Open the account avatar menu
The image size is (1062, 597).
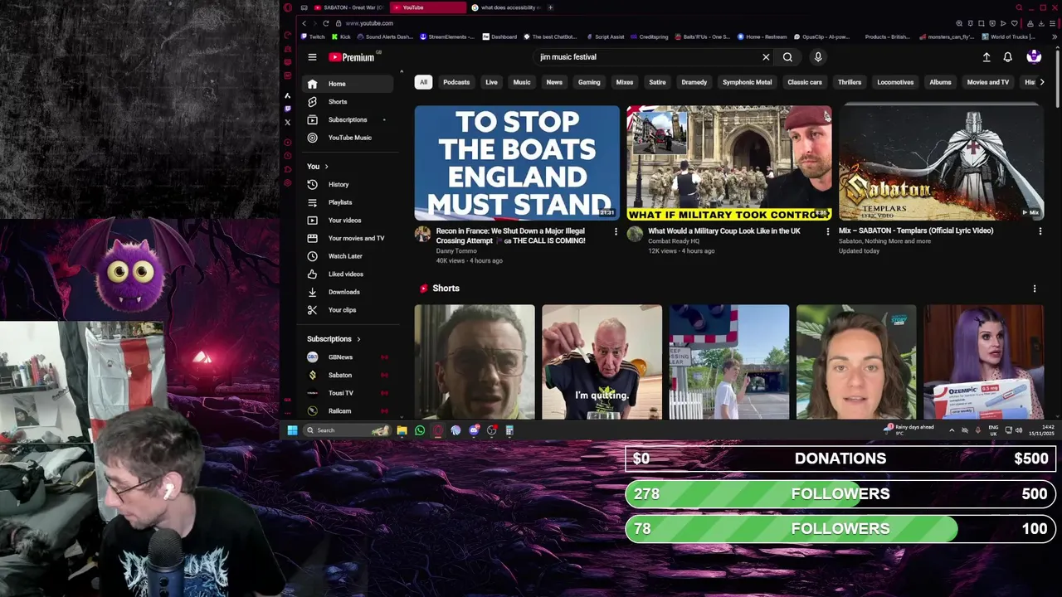coord(1034,56)
